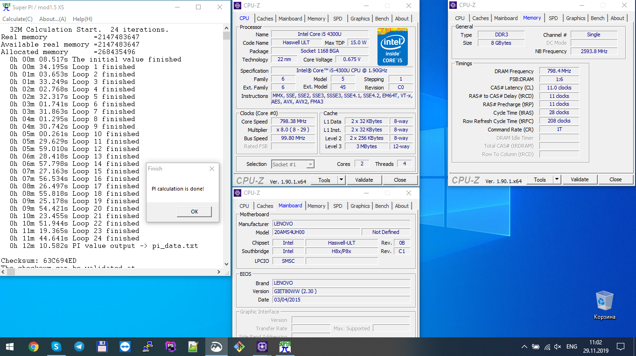Open the Caches tab in the CPU-Z processor window
Image resolution: width=636 pixels, height=356 pixels.
(265, 19)
